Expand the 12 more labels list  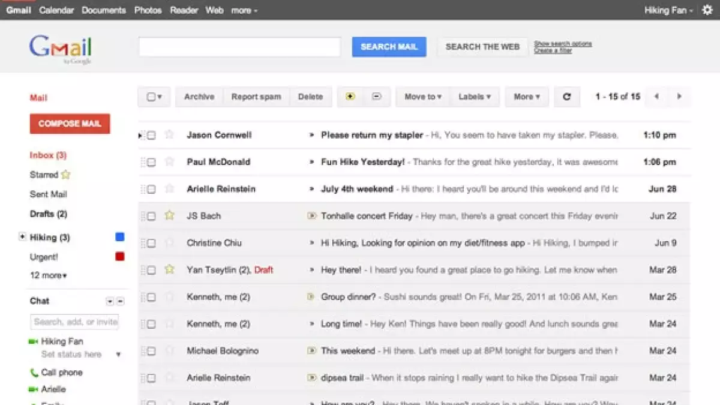48,275
